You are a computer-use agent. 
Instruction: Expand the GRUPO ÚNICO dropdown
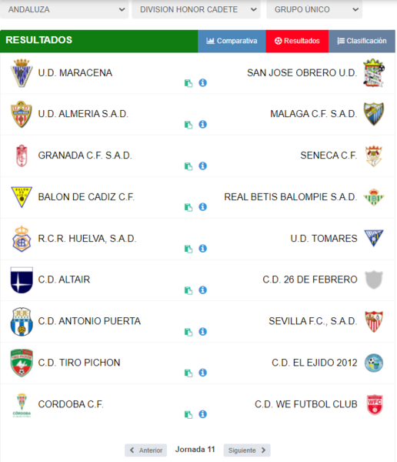(314, 9)
